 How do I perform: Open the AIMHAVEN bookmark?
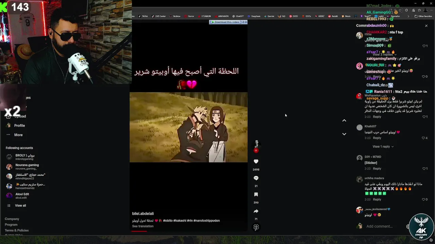tap(222, 16)
